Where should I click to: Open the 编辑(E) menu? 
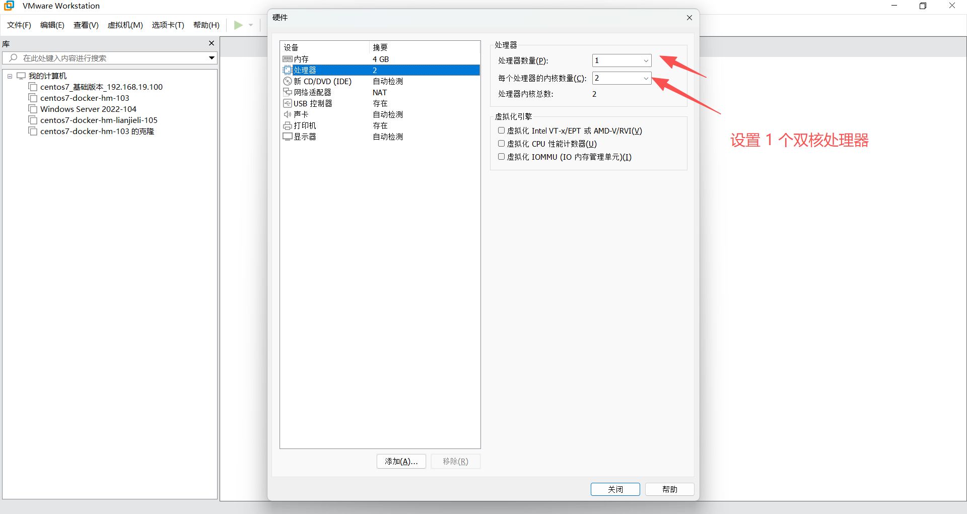click(x=52, y=25)
